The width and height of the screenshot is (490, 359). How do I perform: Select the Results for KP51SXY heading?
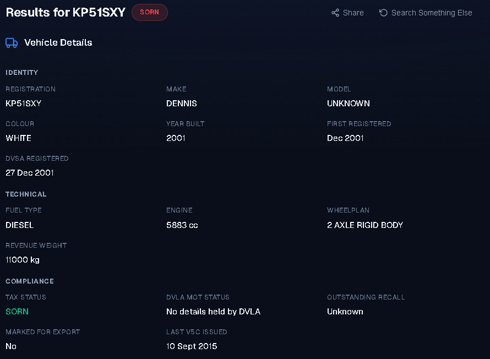66,13
